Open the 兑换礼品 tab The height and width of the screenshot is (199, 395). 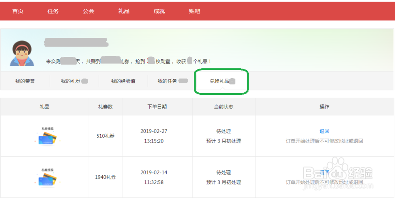(x=220, y=81)
